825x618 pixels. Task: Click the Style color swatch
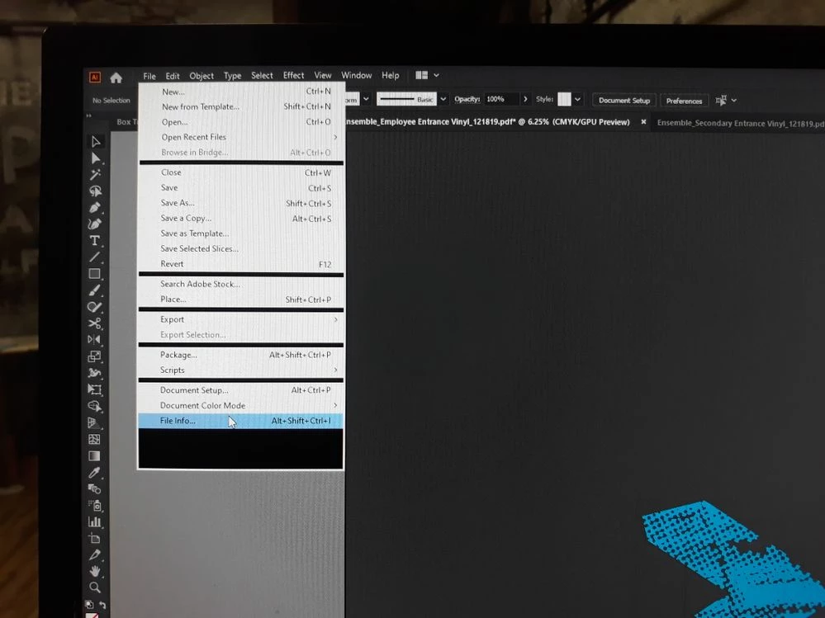(564, 99)
